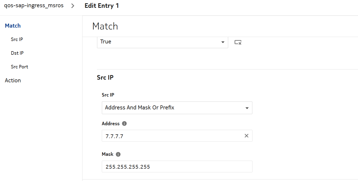Click the clear icon beside the True dropdown

[x=238, y=42]
